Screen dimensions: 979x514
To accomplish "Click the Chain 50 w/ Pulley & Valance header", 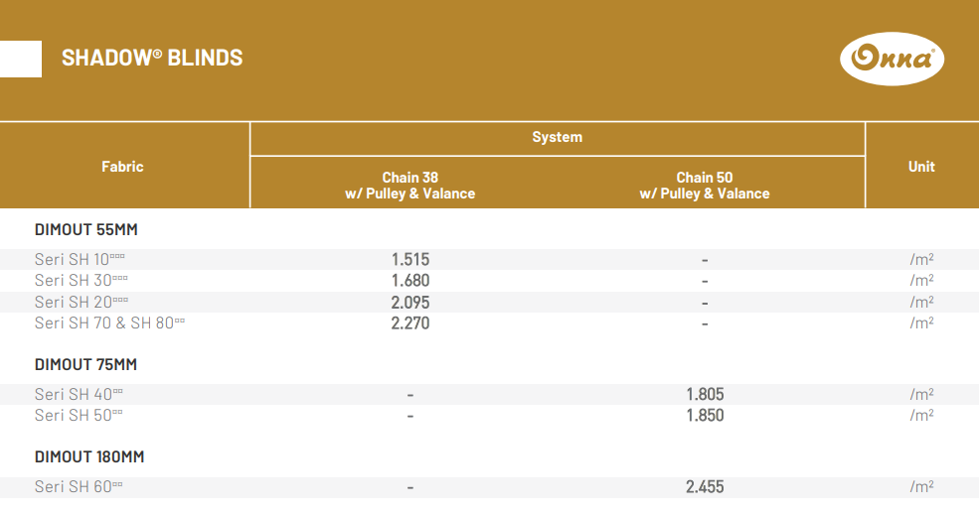I will click(x=704, y=186).
